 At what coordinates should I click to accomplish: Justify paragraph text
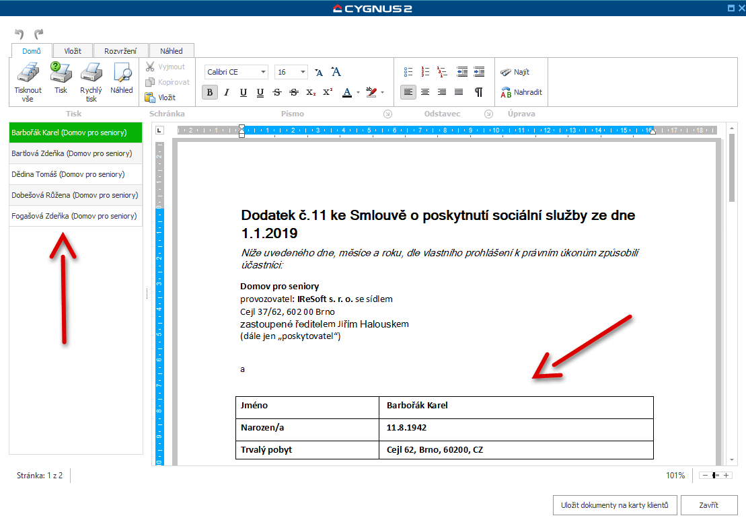coord(459,92)
